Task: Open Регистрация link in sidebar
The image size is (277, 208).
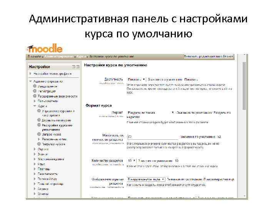Action: coord(47,91)
